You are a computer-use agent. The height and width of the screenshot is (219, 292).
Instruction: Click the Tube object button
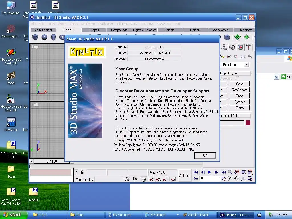click(240, 96)
